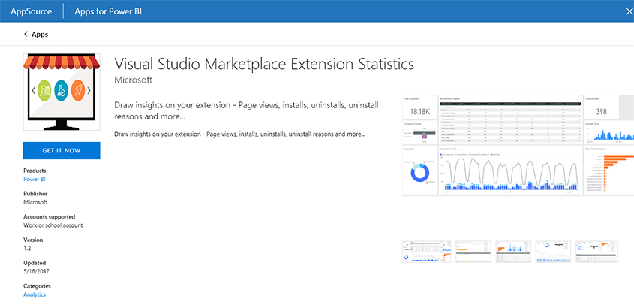Click the Accounts supported label

click(x=50, y=216)
